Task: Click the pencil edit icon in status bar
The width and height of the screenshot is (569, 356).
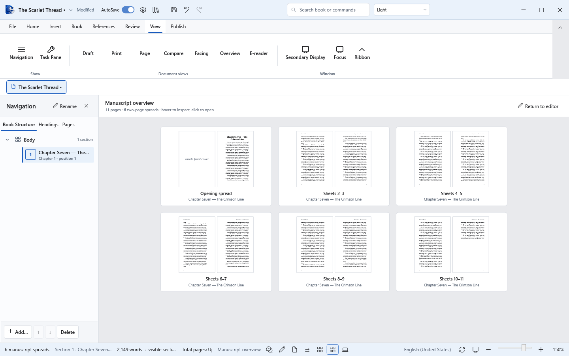Action: coord(282,350)
